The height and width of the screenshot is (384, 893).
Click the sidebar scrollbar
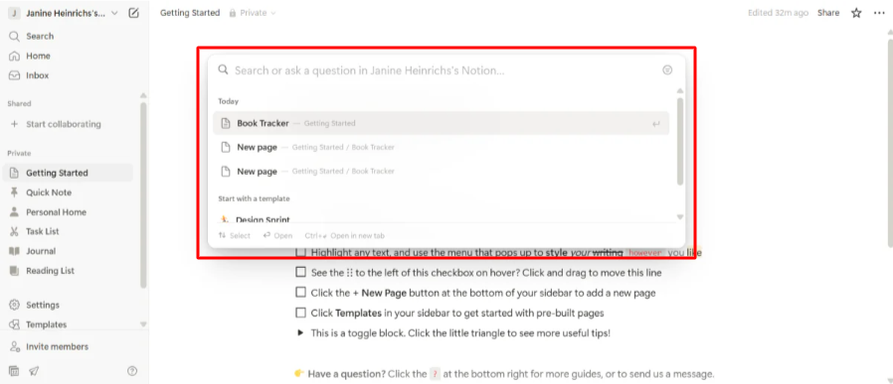(143, 194)
